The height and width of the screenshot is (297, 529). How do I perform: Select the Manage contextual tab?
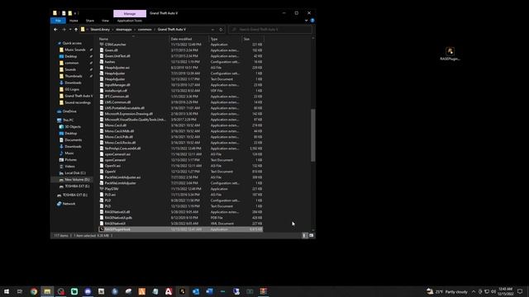tap(130, 13)
